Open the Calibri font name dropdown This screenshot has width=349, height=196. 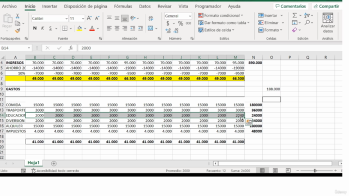67,19
